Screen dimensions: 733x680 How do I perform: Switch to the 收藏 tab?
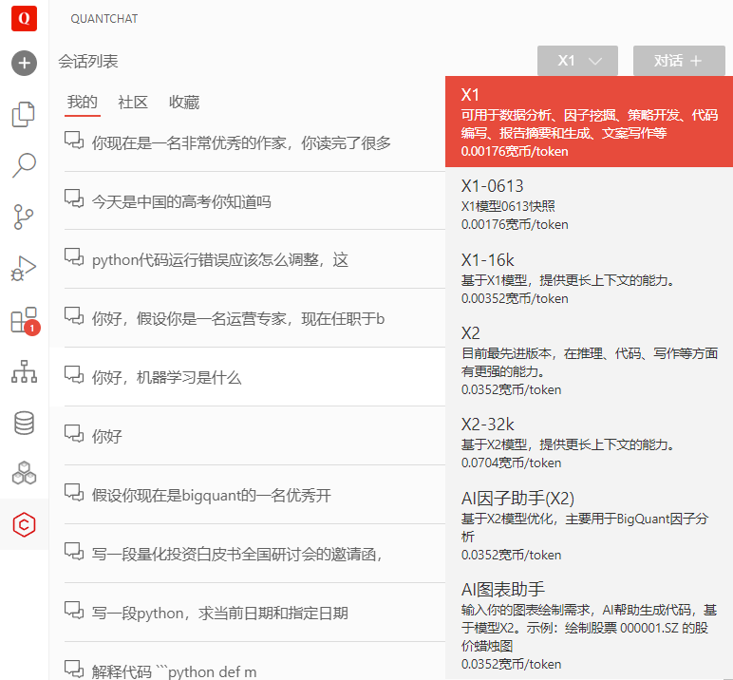click(x=184, y=103)
